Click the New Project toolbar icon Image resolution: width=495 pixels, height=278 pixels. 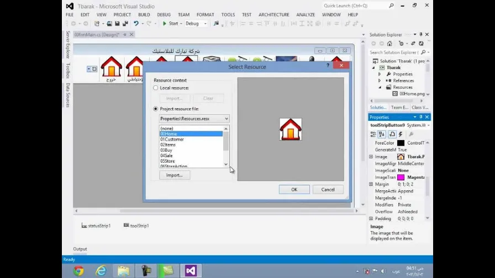pyautogui.click(x=97, y=24)
